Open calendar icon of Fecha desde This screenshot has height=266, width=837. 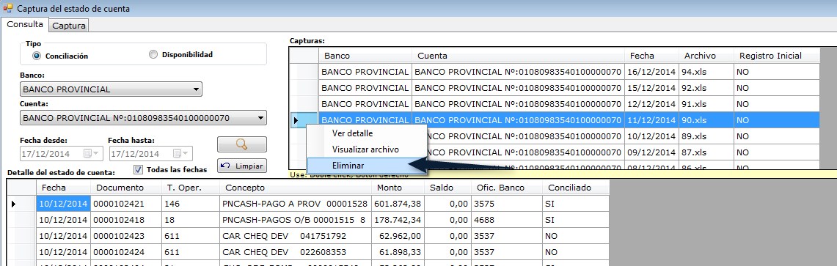point(91,154)
